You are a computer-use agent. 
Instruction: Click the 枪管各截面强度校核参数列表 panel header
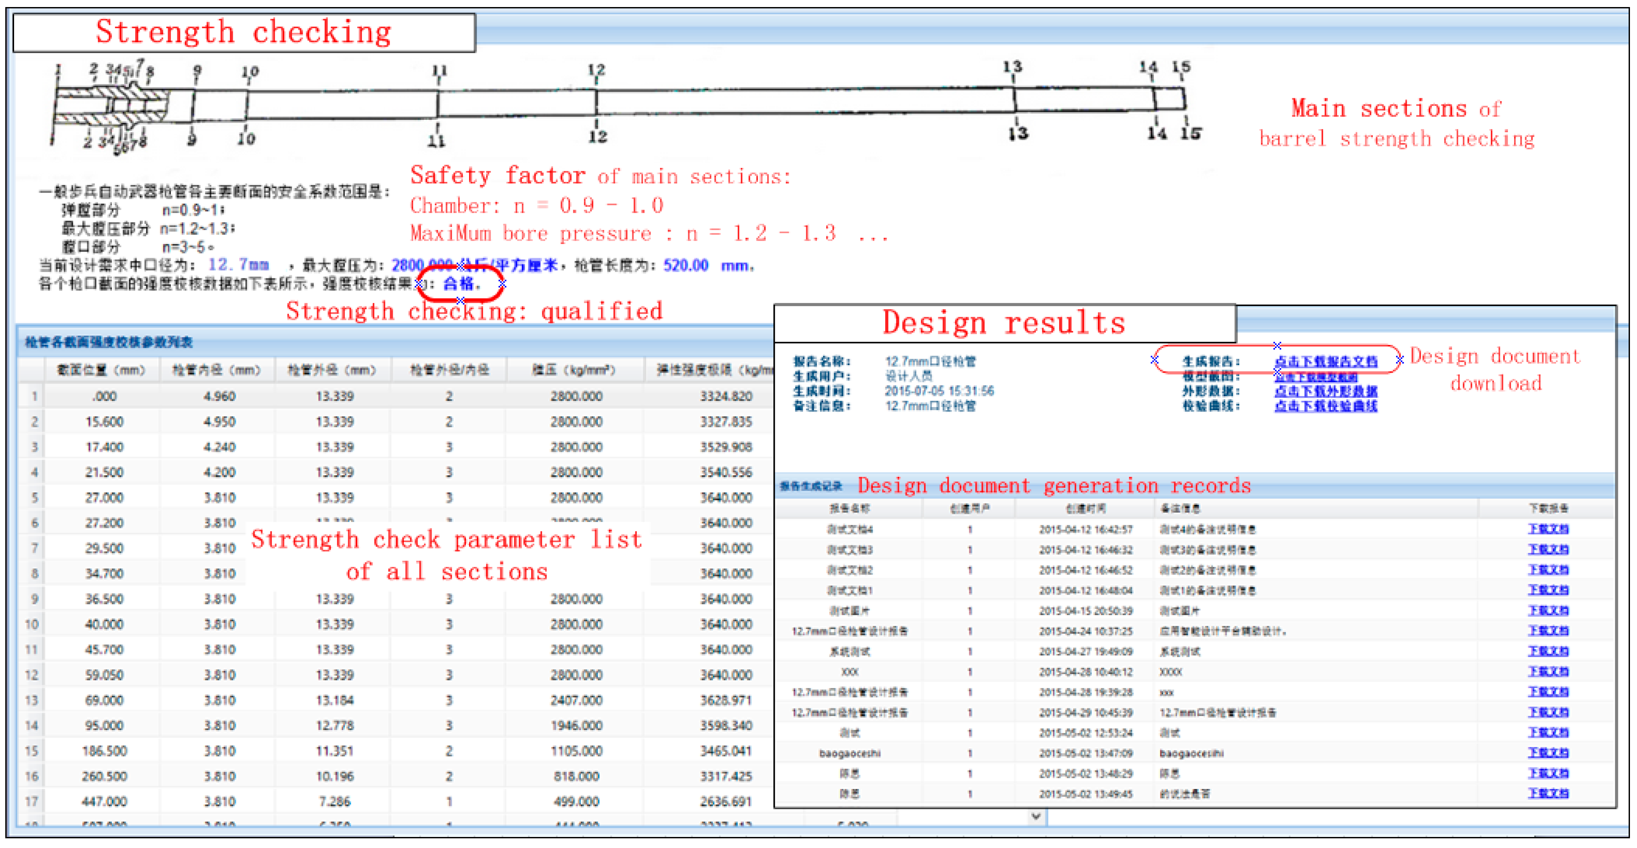(109, 343)
